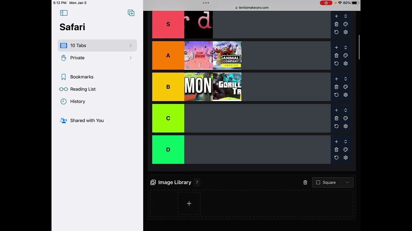Click the plus box to add library image
Image resolution: width=412 pixels, height=231 pixels.
tap(189, 203)
